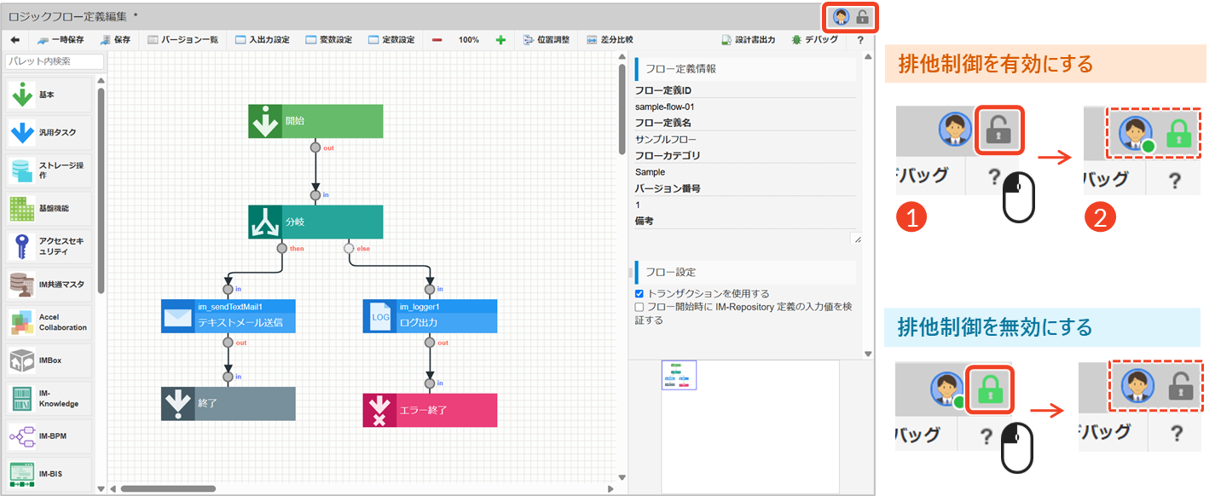Screen dimensions: 1215x496
Task: Zoom in with the green plus icon
Action: [500, 40]
